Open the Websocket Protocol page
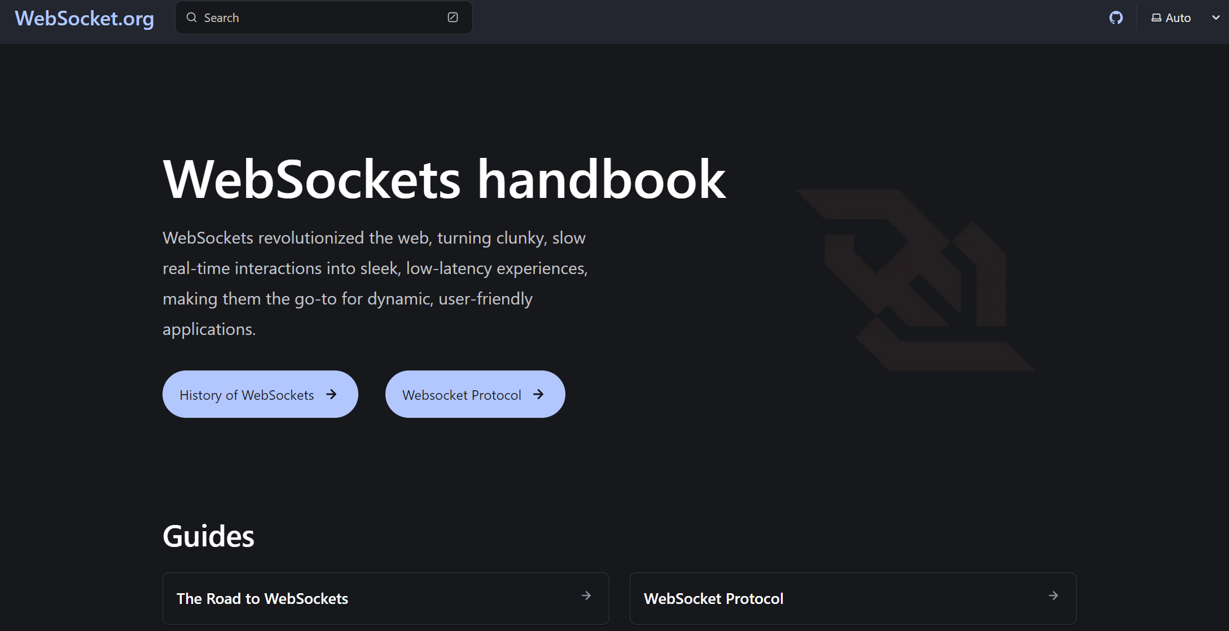The height and width of the screenshot is (631, 1229). (475, 394)
